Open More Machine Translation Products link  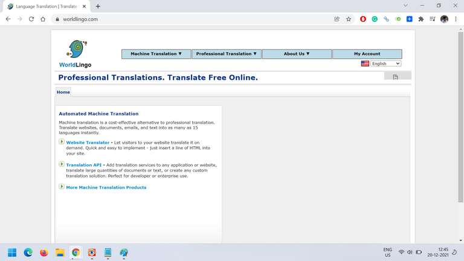click(x=106, y=188)
